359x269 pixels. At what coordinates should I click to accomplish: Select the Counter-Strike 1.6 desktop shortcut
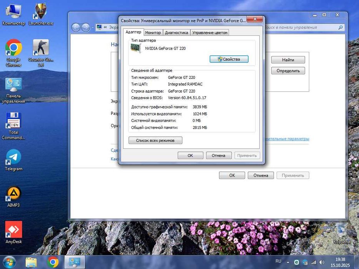pyautogui.click(x=41, y=53)
